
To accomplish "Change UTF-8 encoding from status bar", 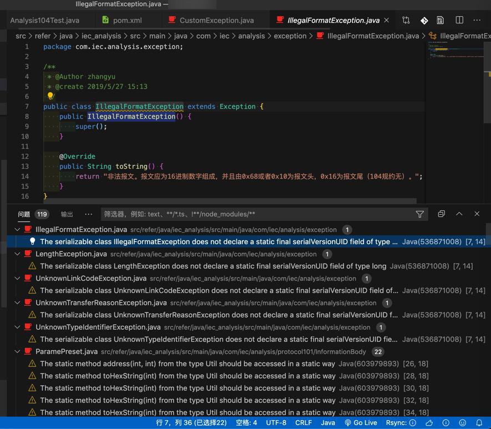I will [x=276, y=423].
